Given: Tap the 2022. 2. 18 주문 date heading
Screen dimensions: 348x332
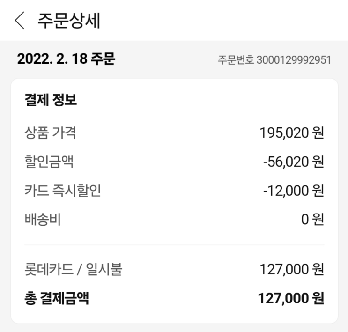Looking at the screenshot, I should pyautogui.click(x=66, y=59).
